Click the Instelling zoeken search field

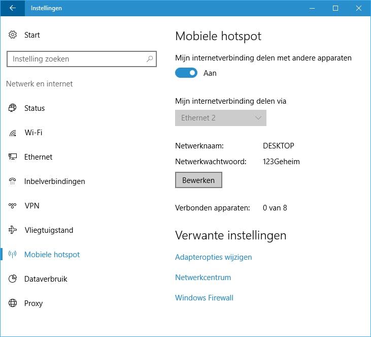tap(76, 59)
